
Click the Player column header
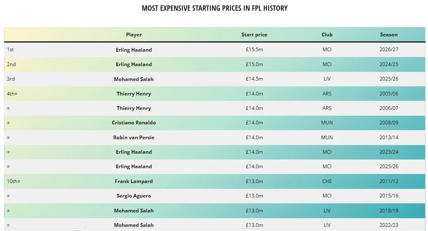point(134,35)
